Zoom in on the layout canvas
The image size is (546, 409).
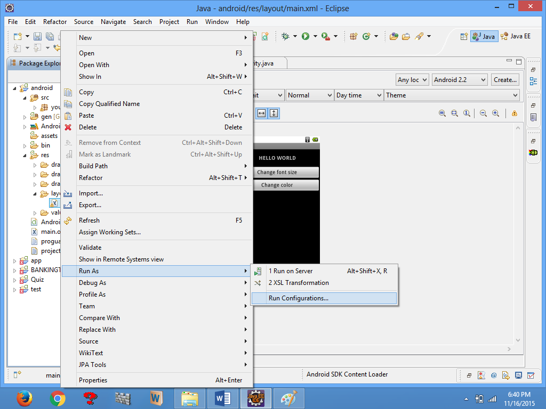[495, 113]
